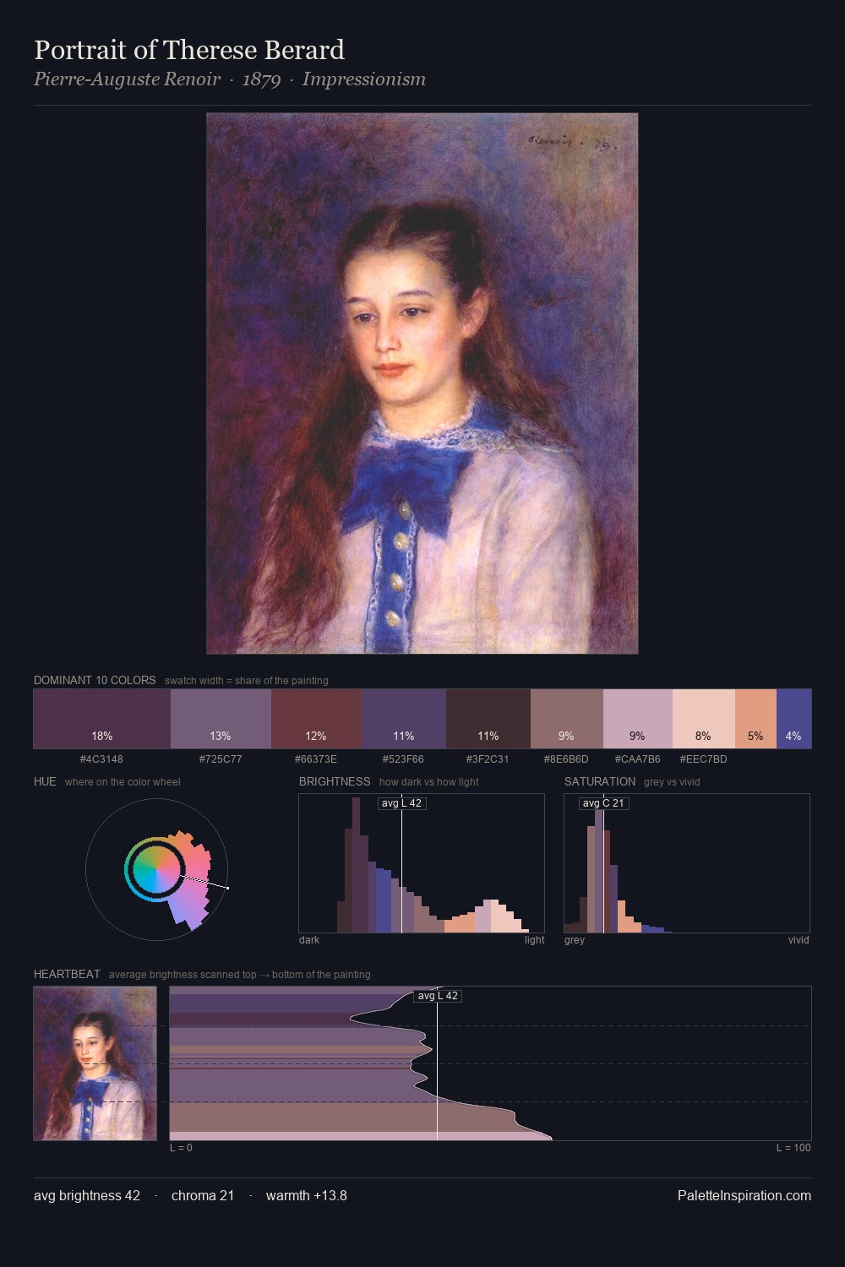
Task: Click the subtitle 'Pierre-Auguste Renoir · 1879 · Impressionism'
Action: point(230,79)
